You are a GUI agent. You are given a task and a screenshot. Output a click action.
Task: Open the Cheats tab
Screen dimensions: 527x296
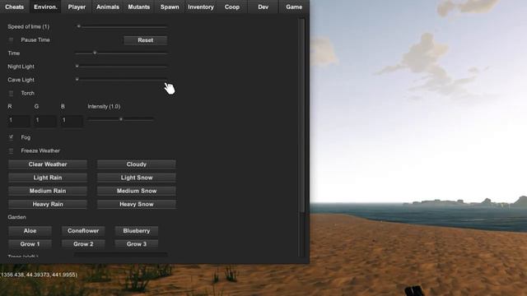[x=15, y=7]
